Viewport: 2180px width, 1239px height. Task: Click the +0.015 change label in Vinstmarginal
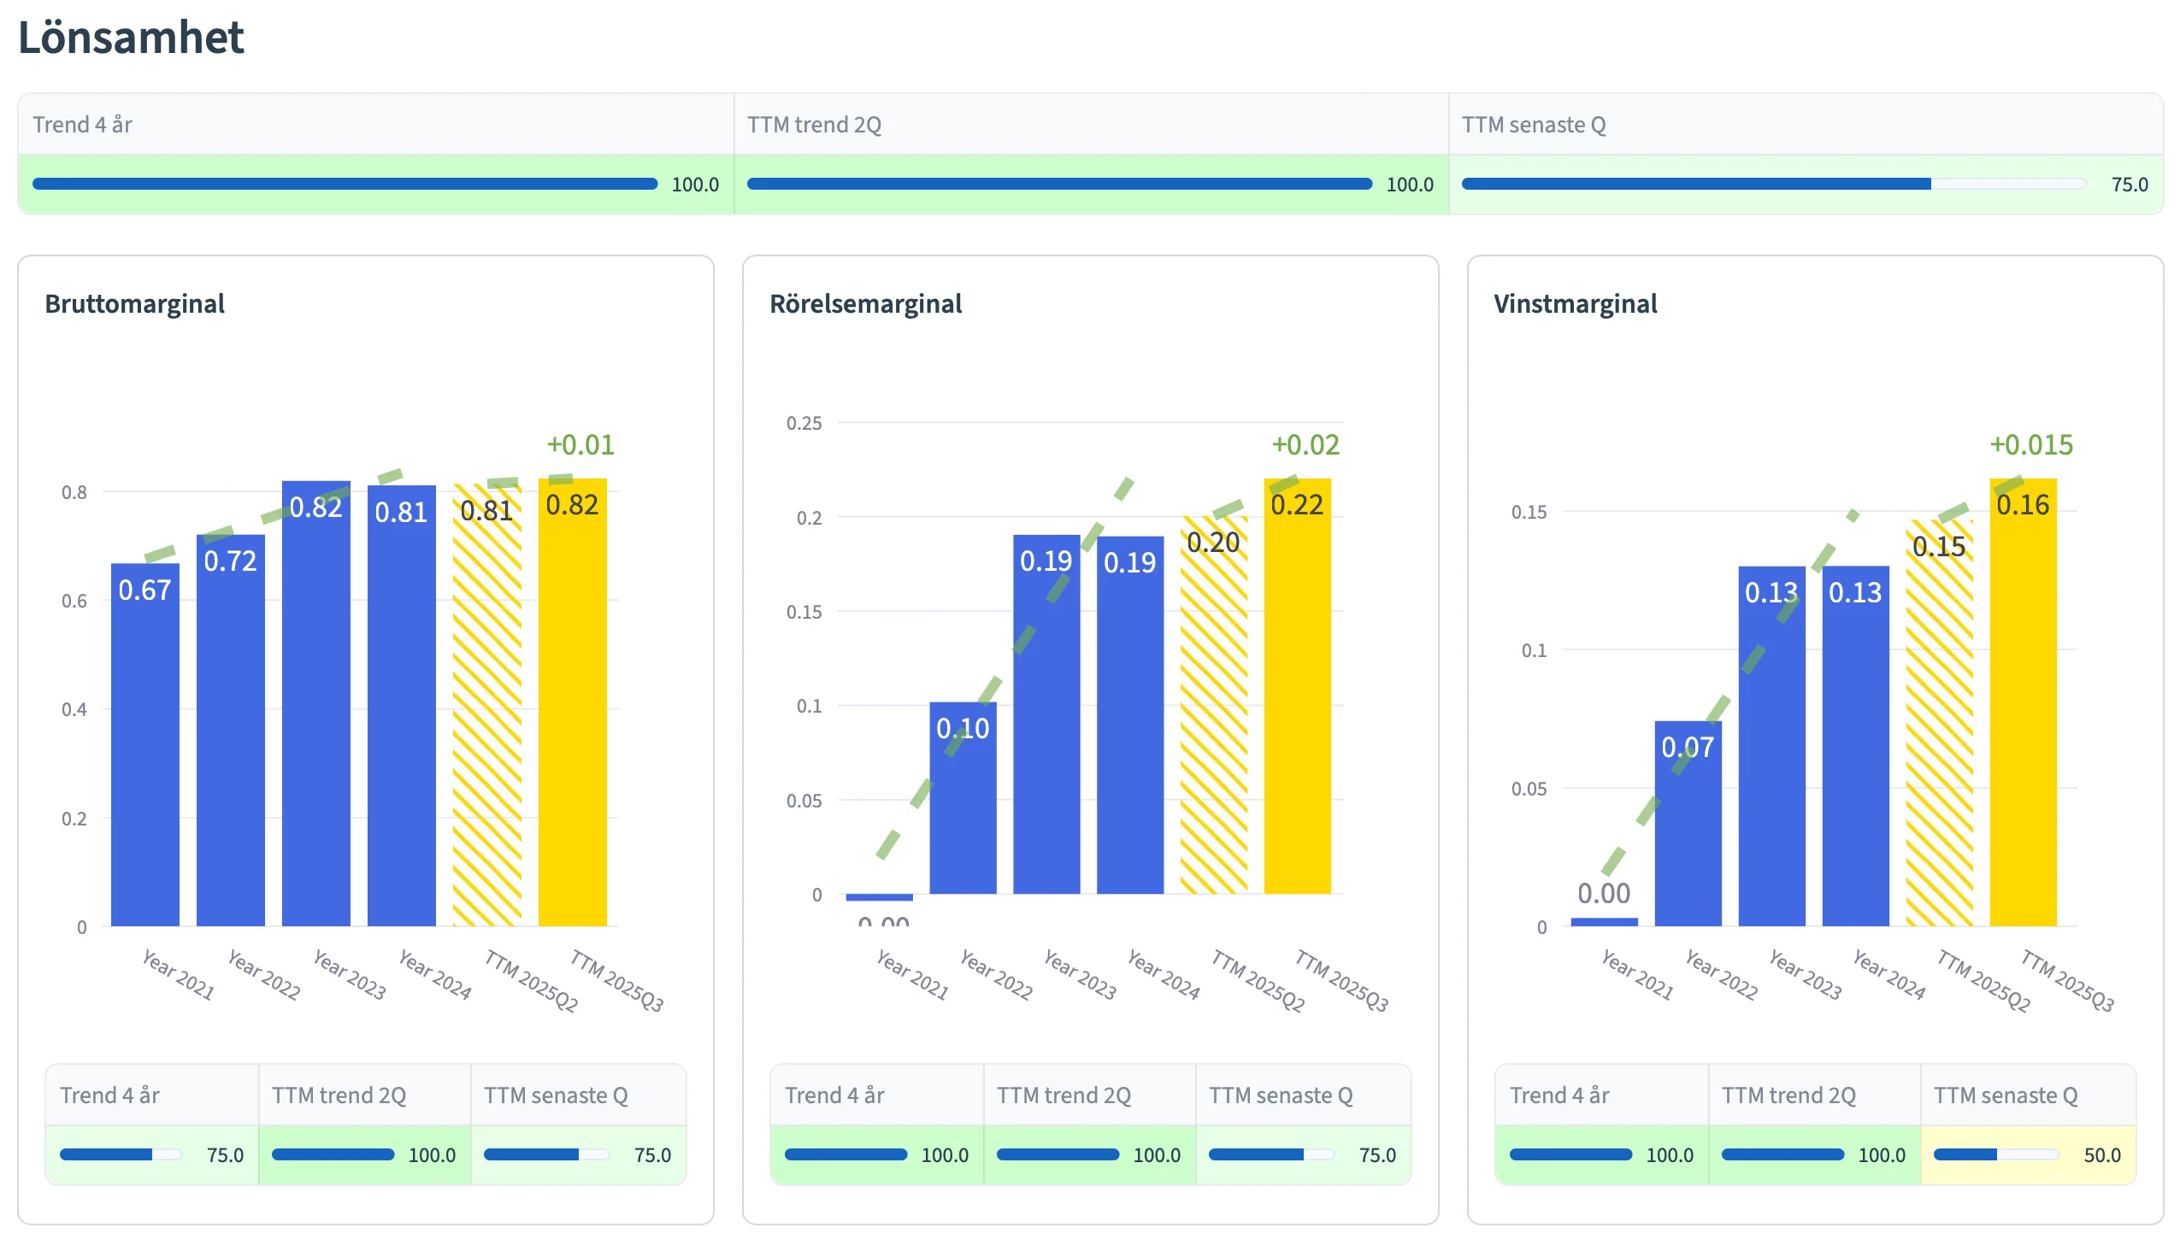(2030, 444)
